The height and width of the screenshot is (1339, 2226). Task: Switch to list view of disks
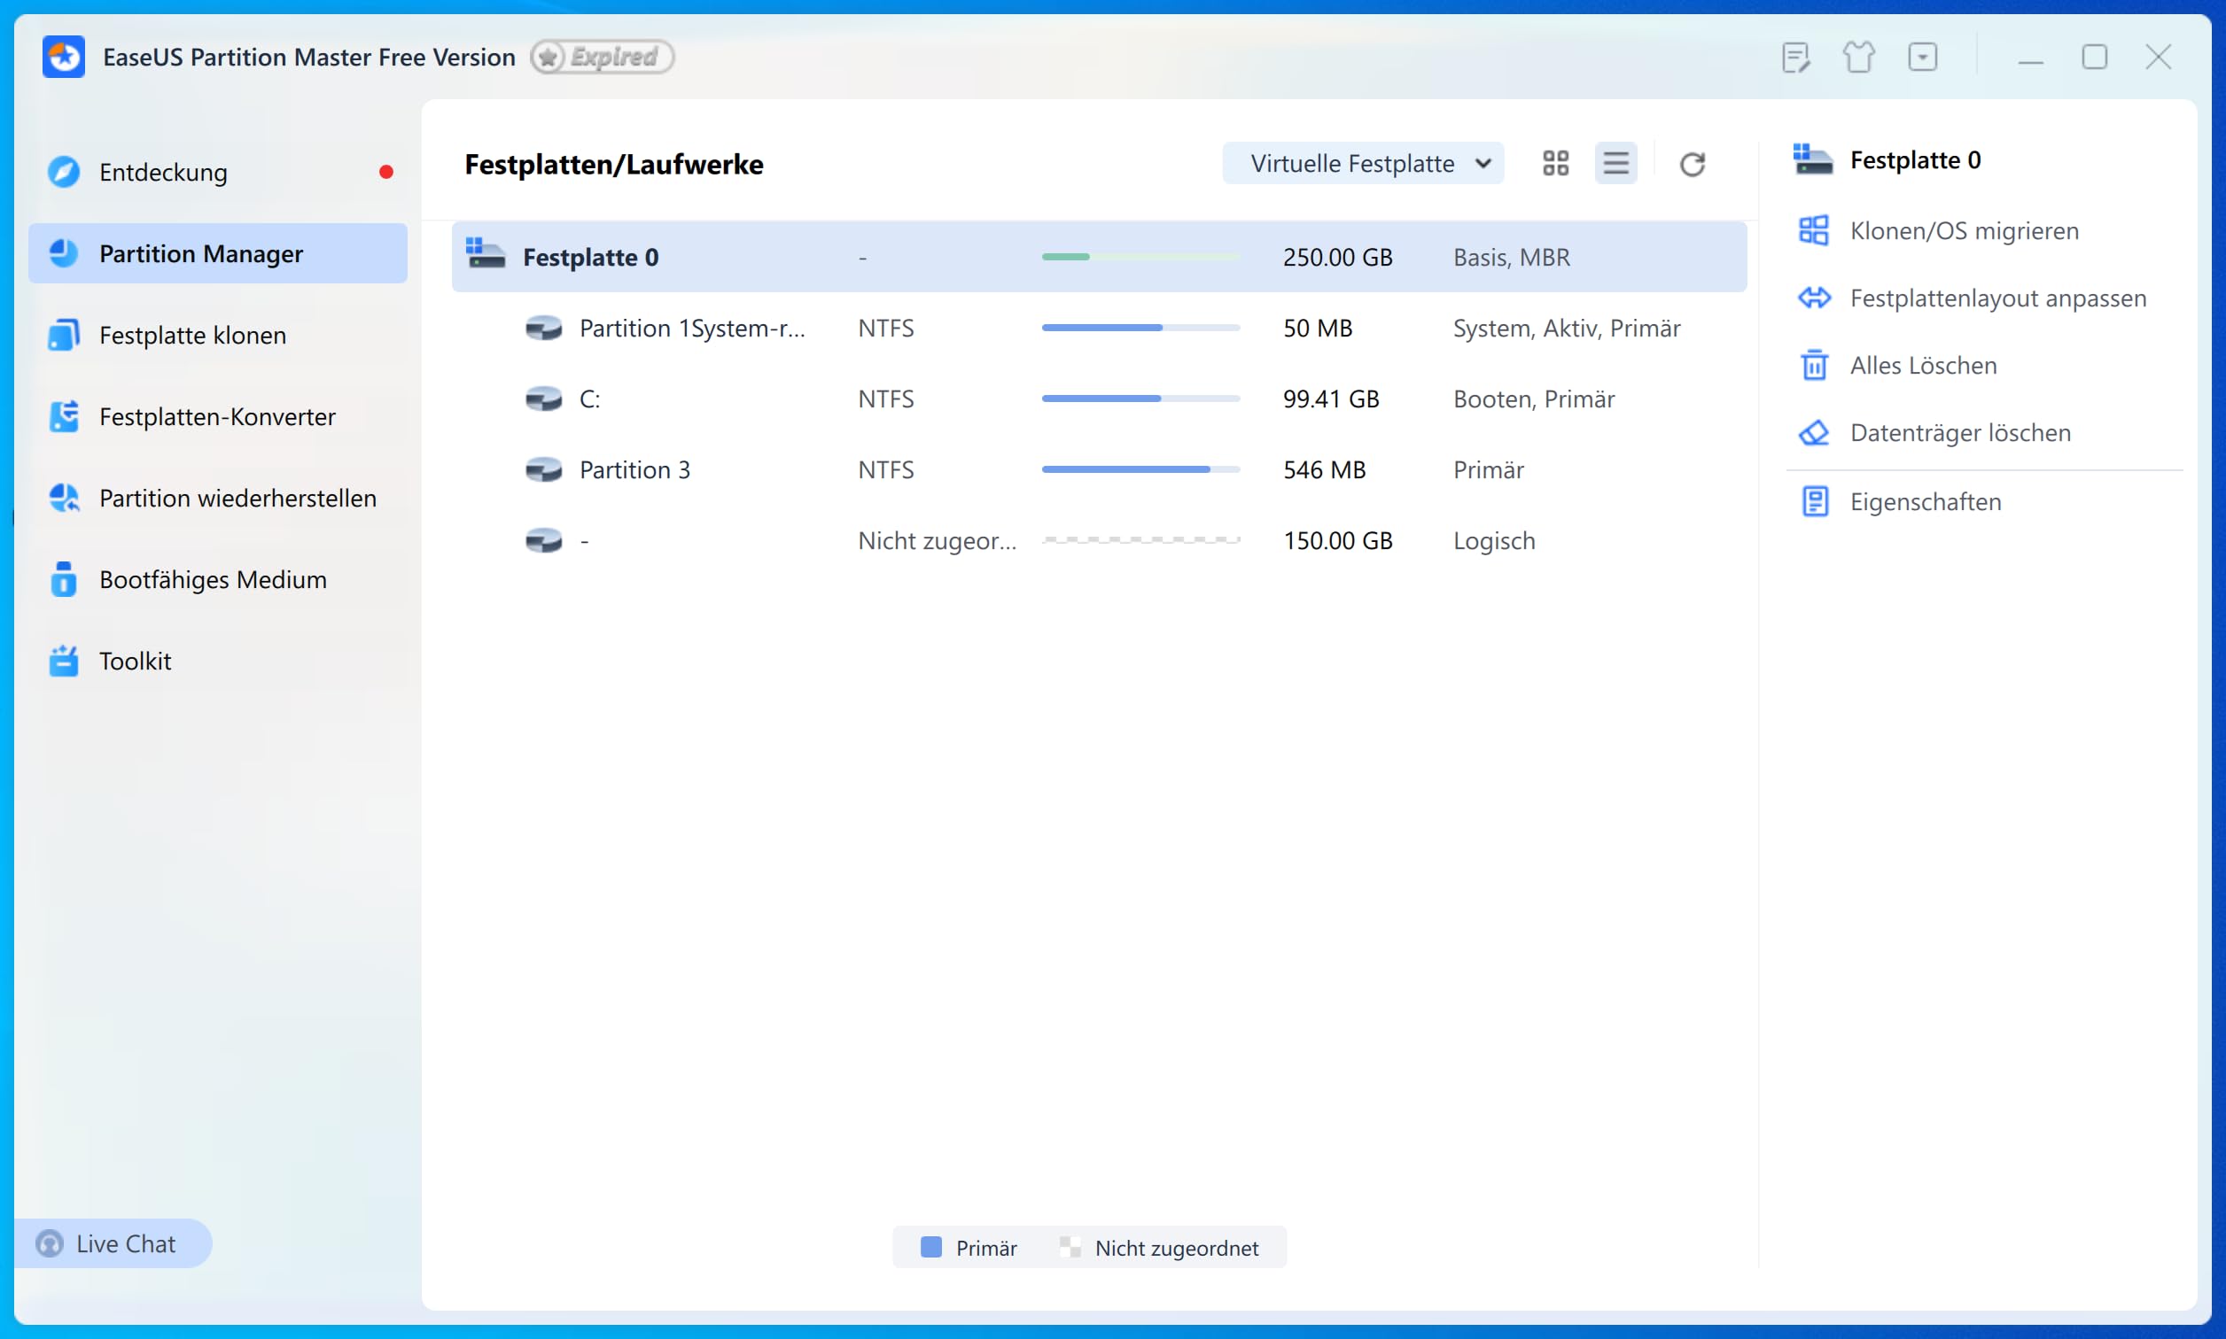[x=1615, y=163]
